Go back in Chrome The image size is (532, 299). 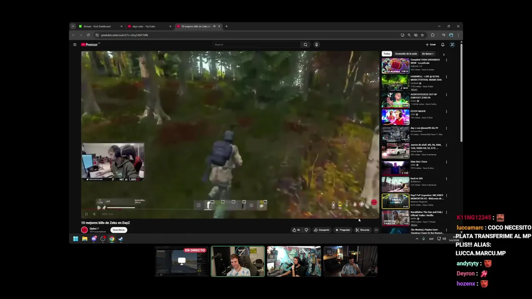pyautogui.click(x=74, y=35)
